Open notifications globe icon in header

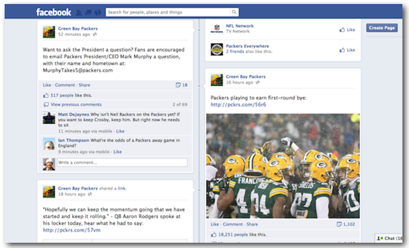coord(97,12)
